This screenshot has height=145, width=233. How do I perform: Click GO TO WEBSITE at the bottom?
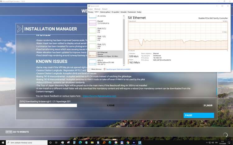[x=21, y=132]
